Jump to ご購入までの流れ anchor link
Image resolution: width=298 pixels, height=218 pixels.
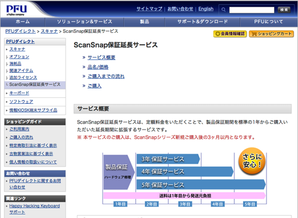[x=106, y=76]
